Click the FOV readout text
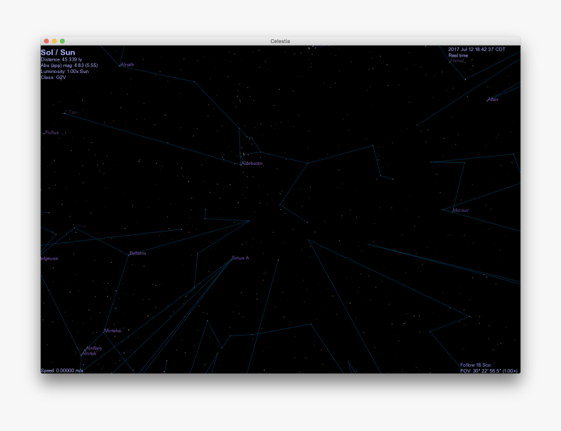 tap(489, 371)
